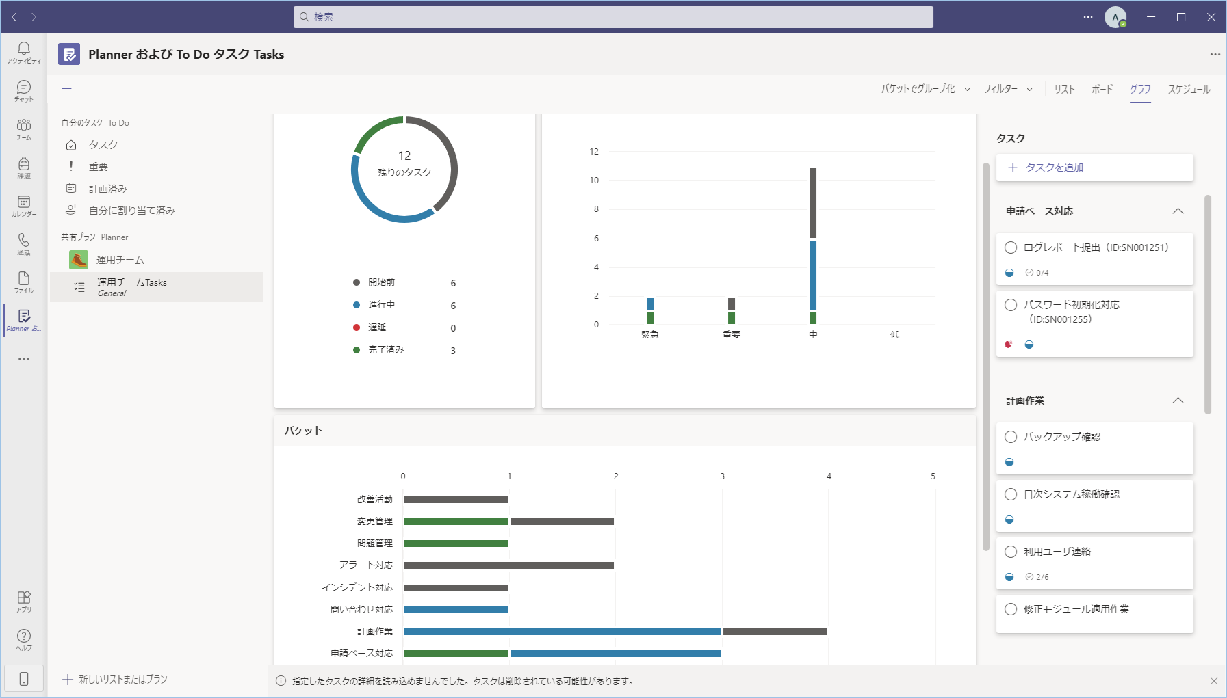Open more apps ellipsis in sidebar

[x=24, y=359]
